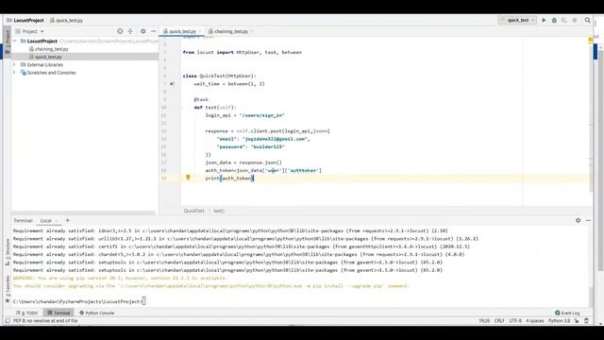Open the Project view dropdown
This screenshot has height=340, width=604.
[x=29, y=31]
